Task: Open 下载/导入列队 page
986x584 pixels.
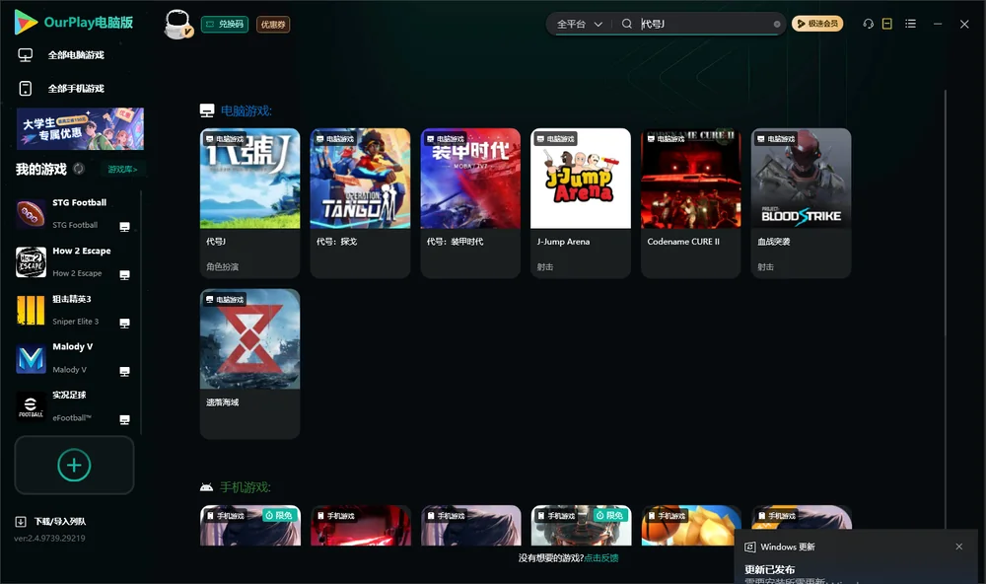Action: pyautogui.click(x=60, y=521)
